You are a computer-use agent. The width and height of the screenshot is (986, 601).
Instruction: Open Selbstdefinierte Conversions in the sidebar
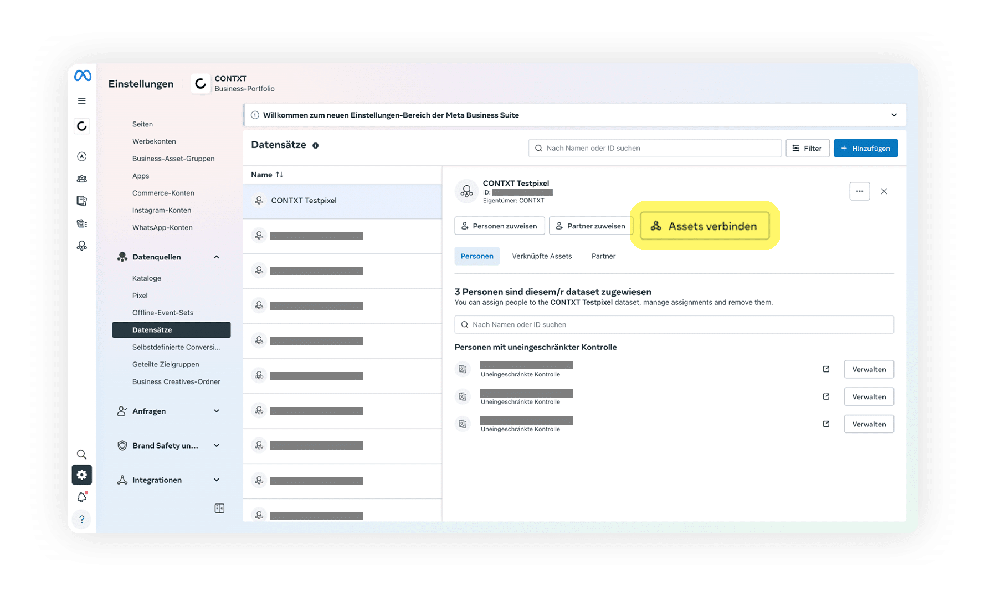click(x=176, y=347)
